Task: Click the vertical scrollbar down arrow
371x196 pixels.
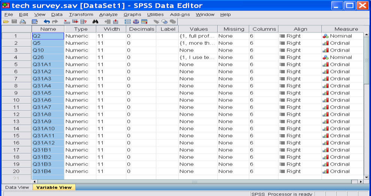Action: pos(366,177)
